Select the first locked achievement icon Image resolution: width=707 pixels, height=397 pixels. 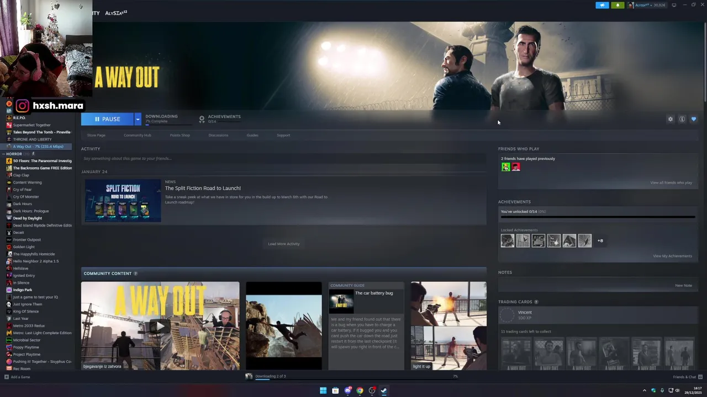508,240
